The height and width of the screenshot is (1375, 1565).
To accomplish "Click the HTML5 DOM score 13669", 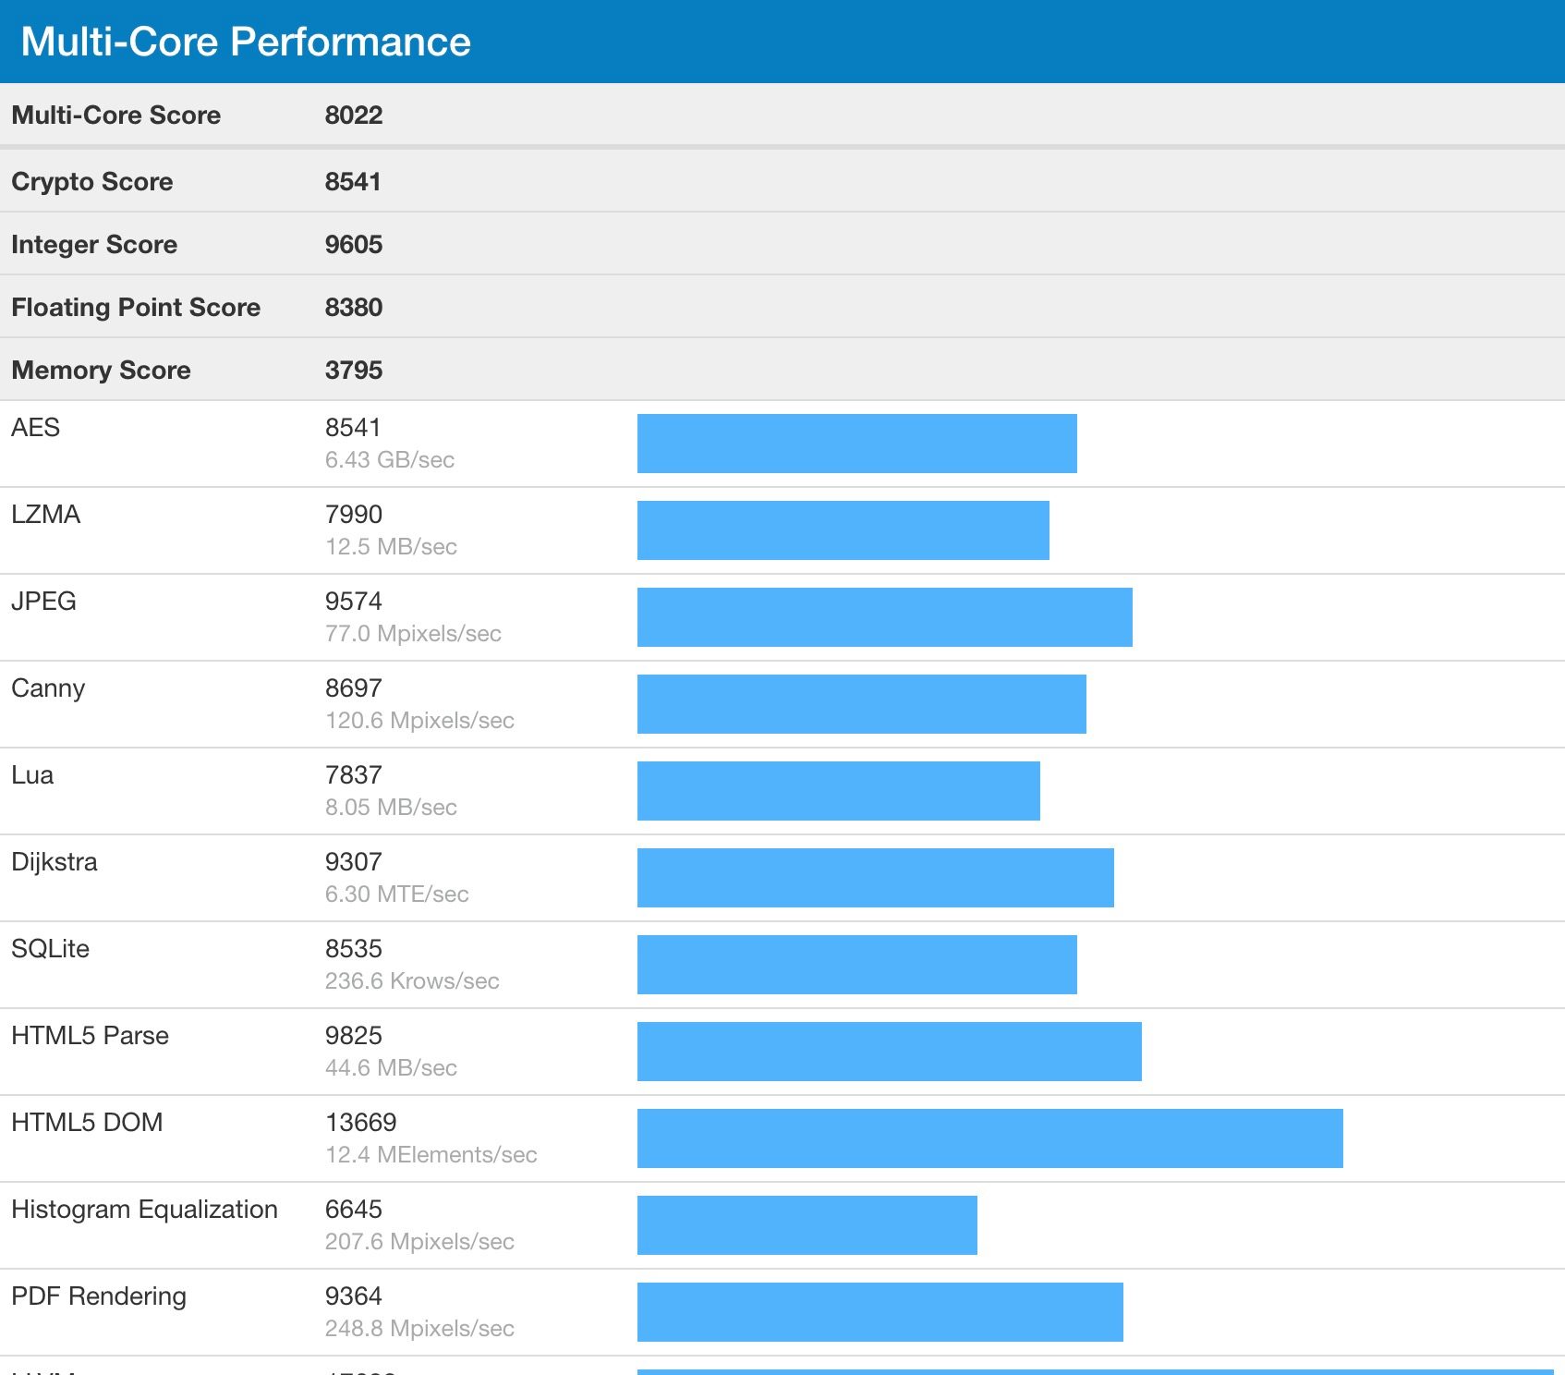I will (360, 1123).
